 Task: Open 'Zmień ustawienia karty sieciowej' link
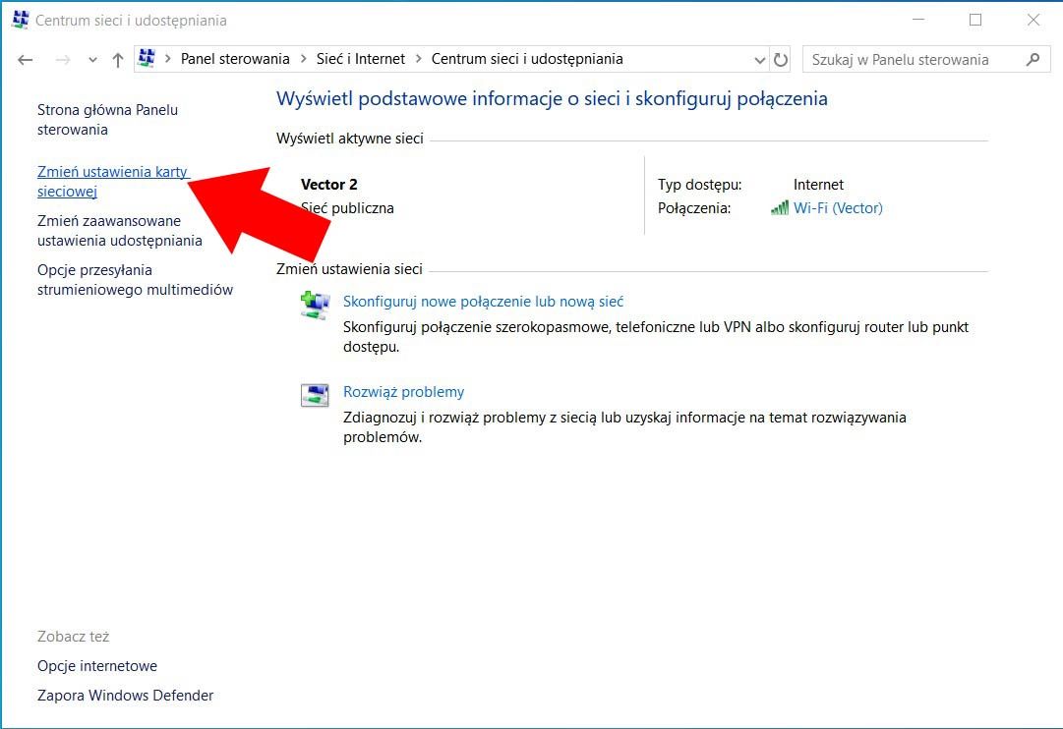pos(112,182)
